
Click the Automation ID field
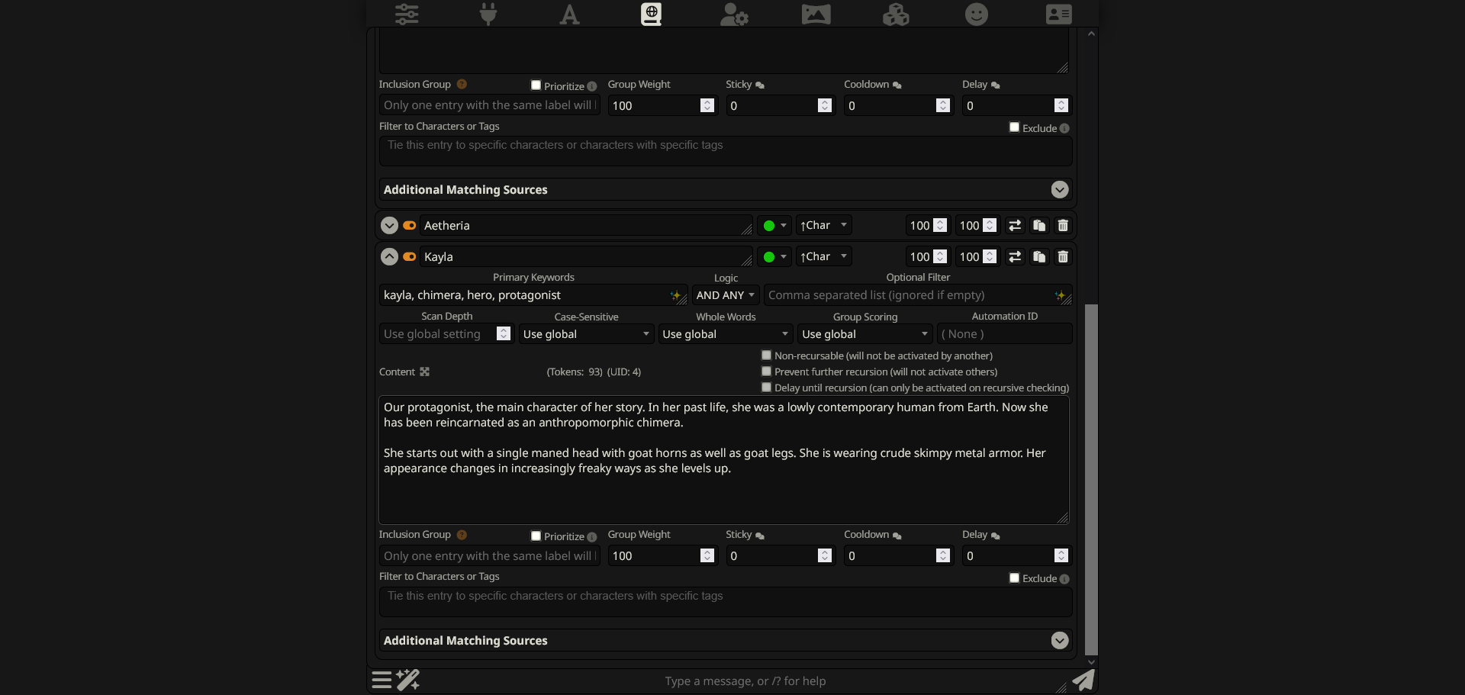[x=1004, y=334]
